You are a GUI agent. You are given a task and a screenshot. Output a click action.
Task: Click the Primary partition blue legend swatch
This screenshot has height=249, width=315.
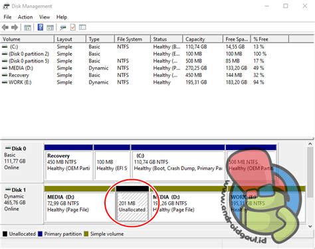[x=40, y=234]
